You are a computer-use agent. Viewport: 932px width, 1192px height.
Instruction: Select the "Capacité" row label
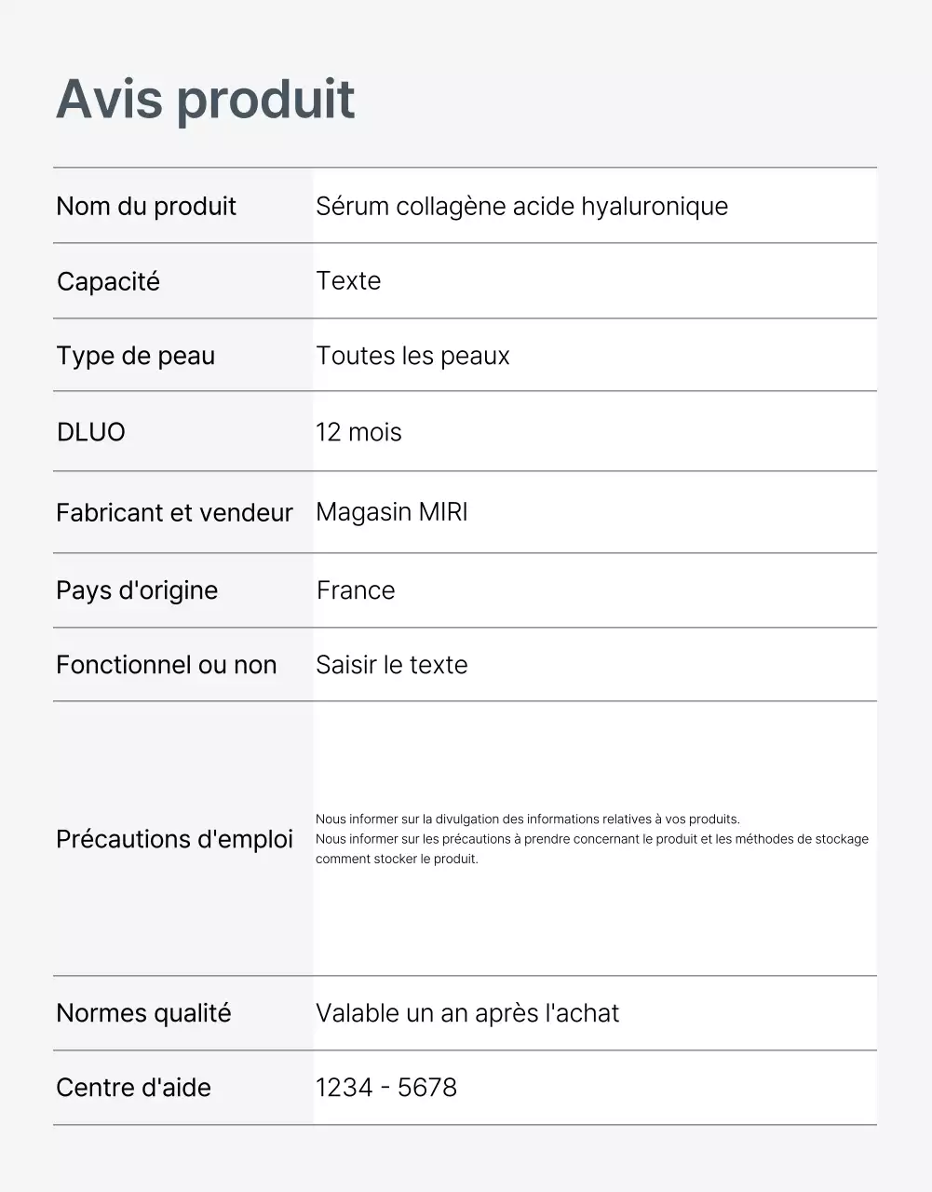[x=108, y=281]
